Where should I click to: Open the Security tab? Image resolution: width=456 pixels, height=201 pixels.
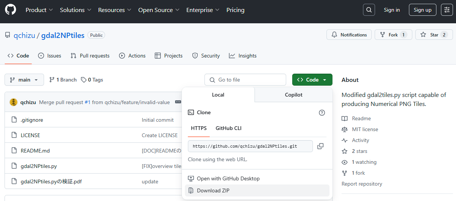[206, 56]
